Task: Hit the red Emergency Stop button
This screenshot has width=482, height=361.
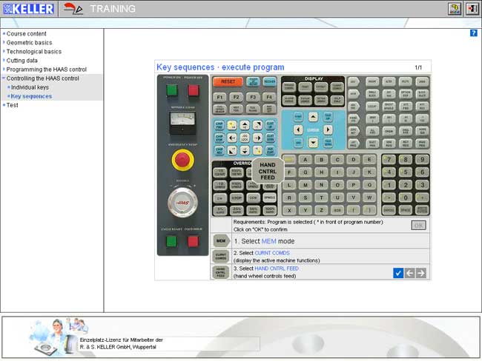Action: pyautogui.click(x=182, y=160)
